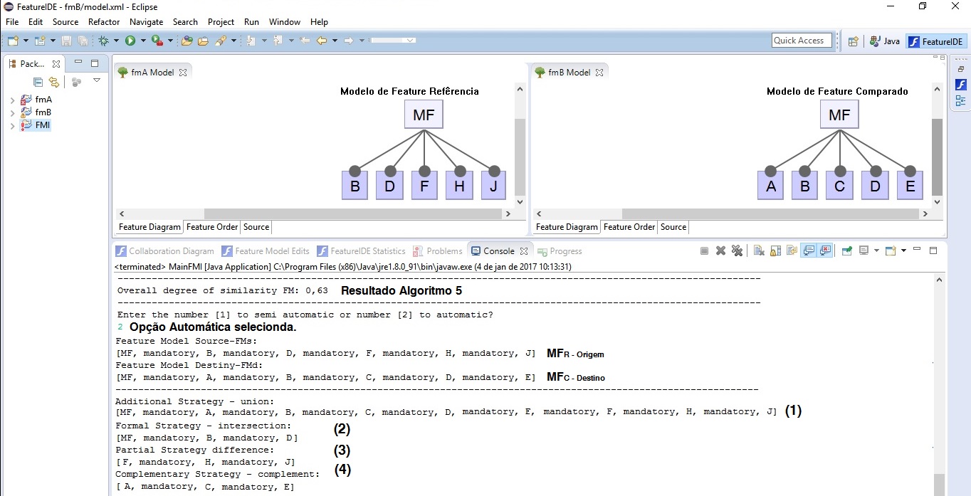The width and height of the screenshot is (971, 496).
Task: Click the Open Perspective icon
Action: 853,41
